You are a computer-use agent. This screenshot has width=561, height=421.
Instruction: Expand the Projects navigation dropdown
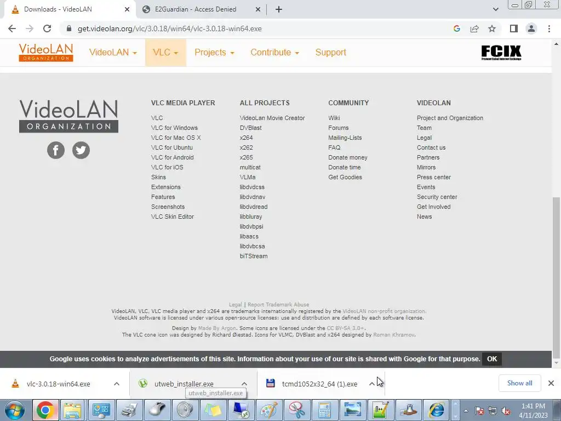pyautogui.click(x=214, y=52)
